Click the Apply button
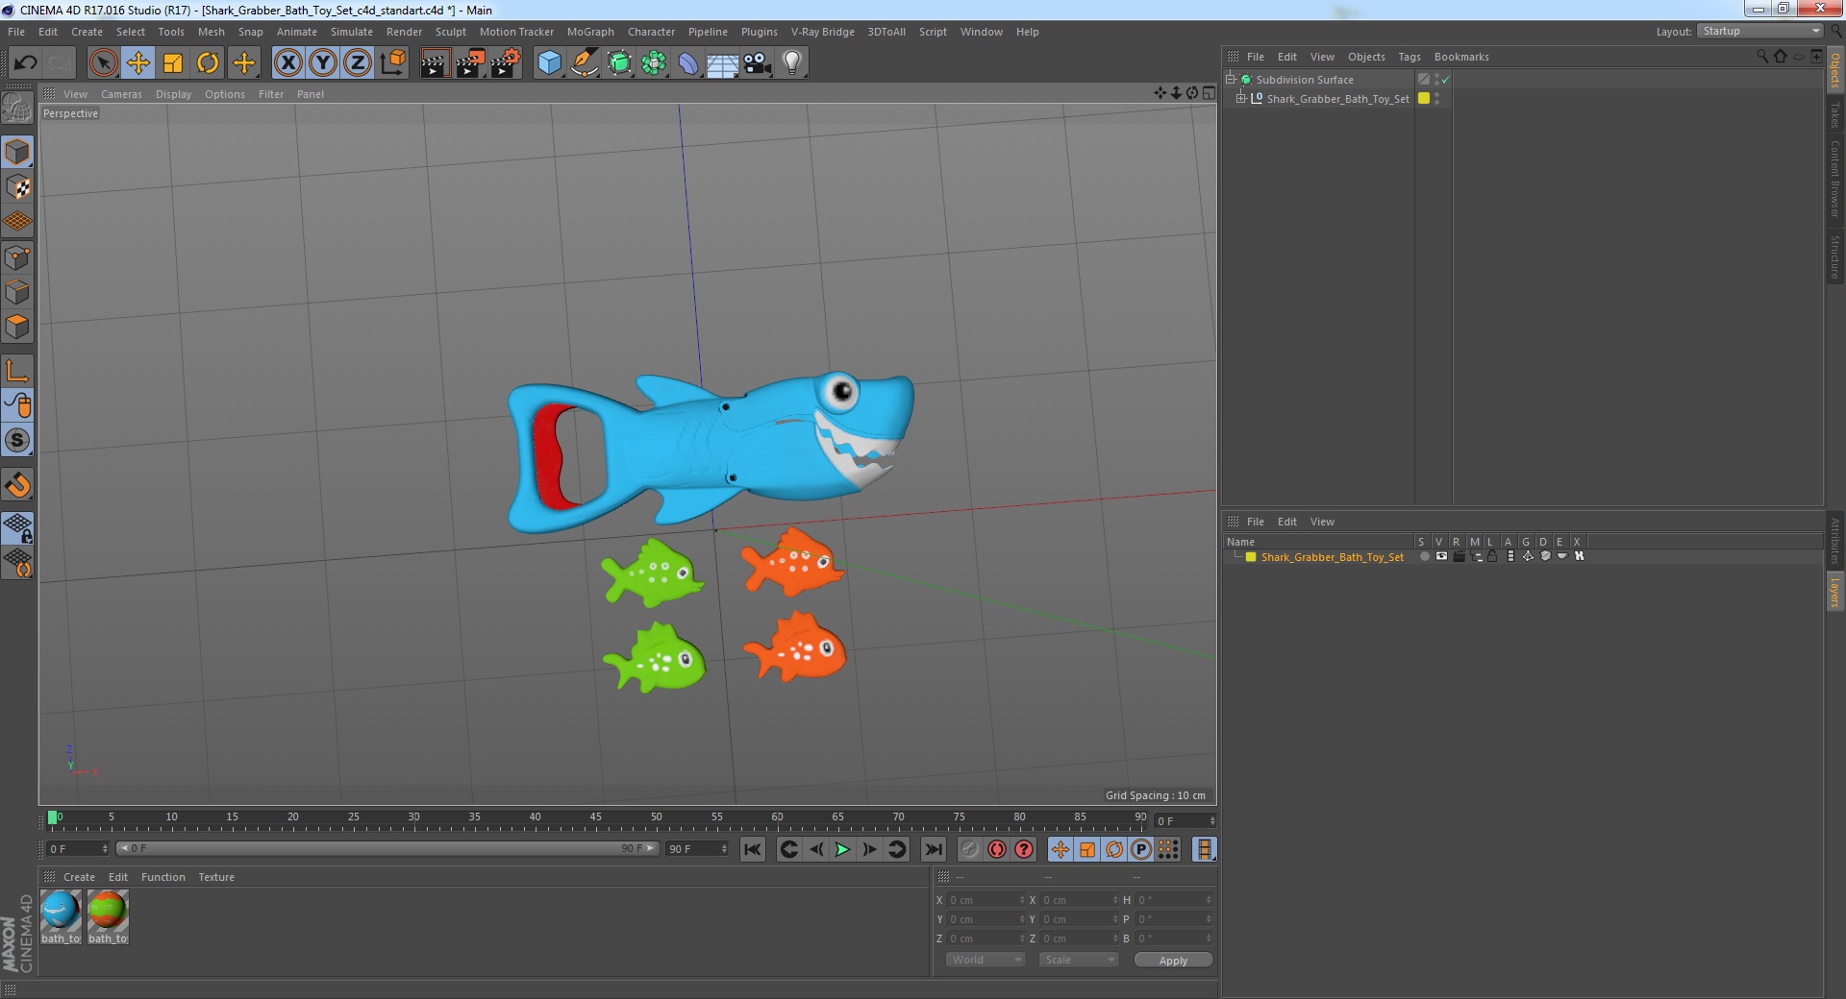1846x999 pixels. pos(1173,960)
